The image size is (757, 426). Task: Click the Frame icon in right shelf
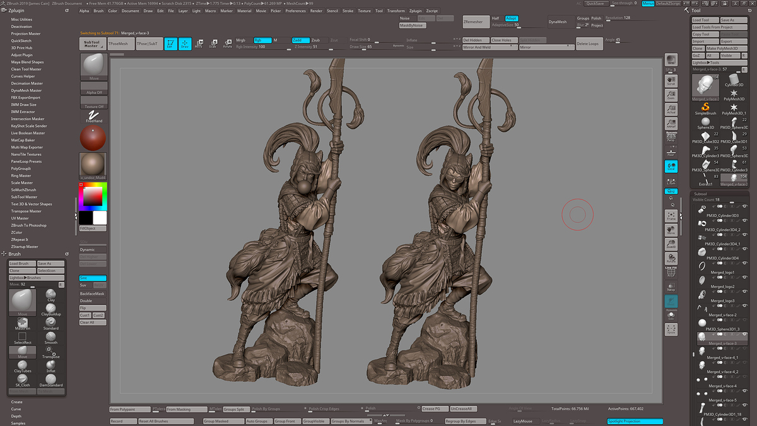tap(671, 216)
